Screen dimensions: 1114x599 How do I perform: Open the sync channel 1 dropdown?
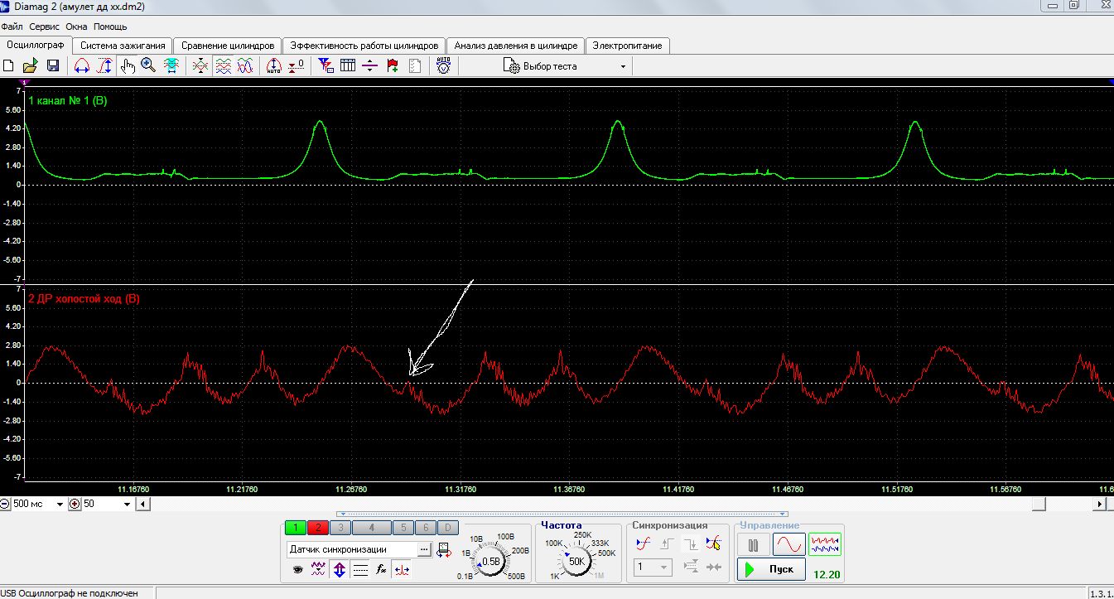[653, 568]
